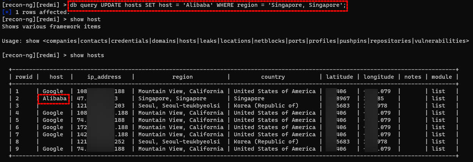Image resolution: width=473 pixels, height=162 pixels.
Task: Click module value 'list' in row 9
Action: pos(438,149)
